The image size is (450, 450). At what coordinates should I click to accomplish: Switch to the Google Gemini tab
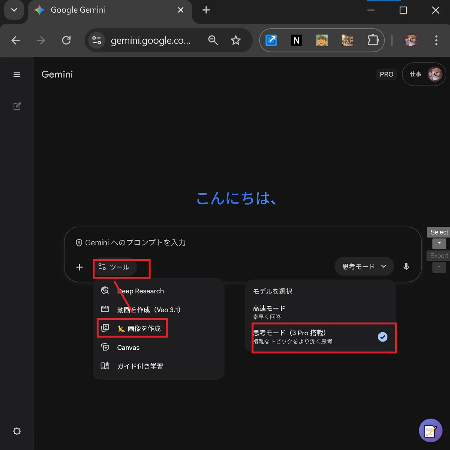[111, 11]
